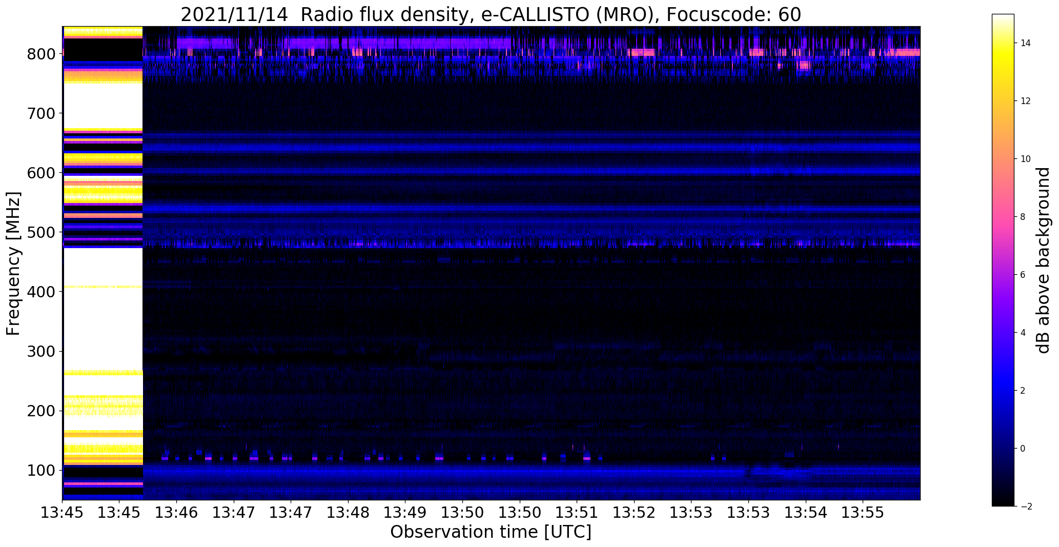Click the 13:54 time tick label
The height and width of the screenshot is (547, 1059).
click(806, 513)
